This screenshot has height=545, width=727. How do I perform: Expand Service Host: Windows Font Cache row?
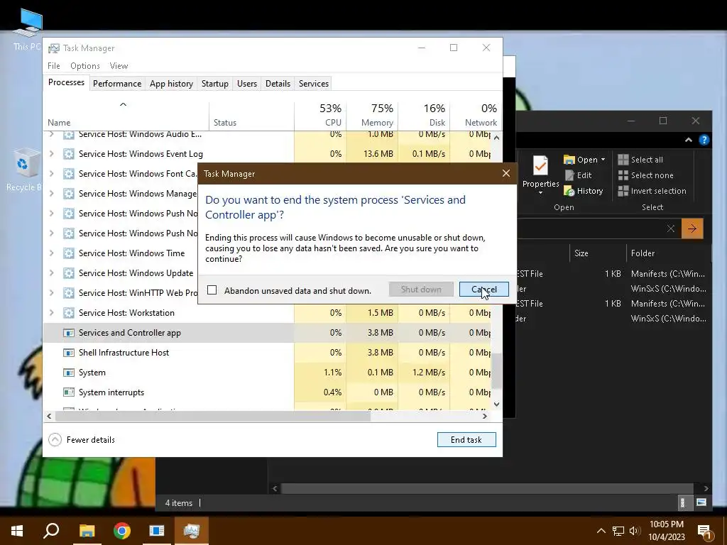51,173
